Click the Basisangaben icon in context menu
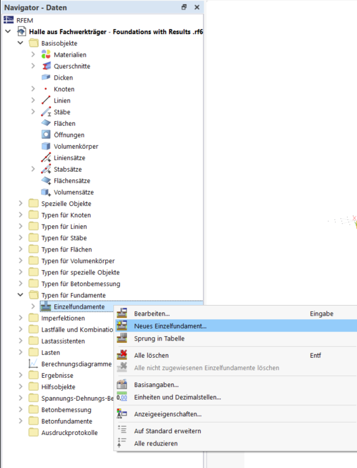 tap(122, 385)
